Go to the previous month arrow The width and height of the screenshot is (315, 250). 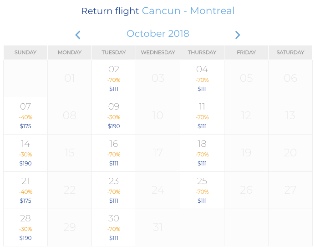tap(78, 35)
